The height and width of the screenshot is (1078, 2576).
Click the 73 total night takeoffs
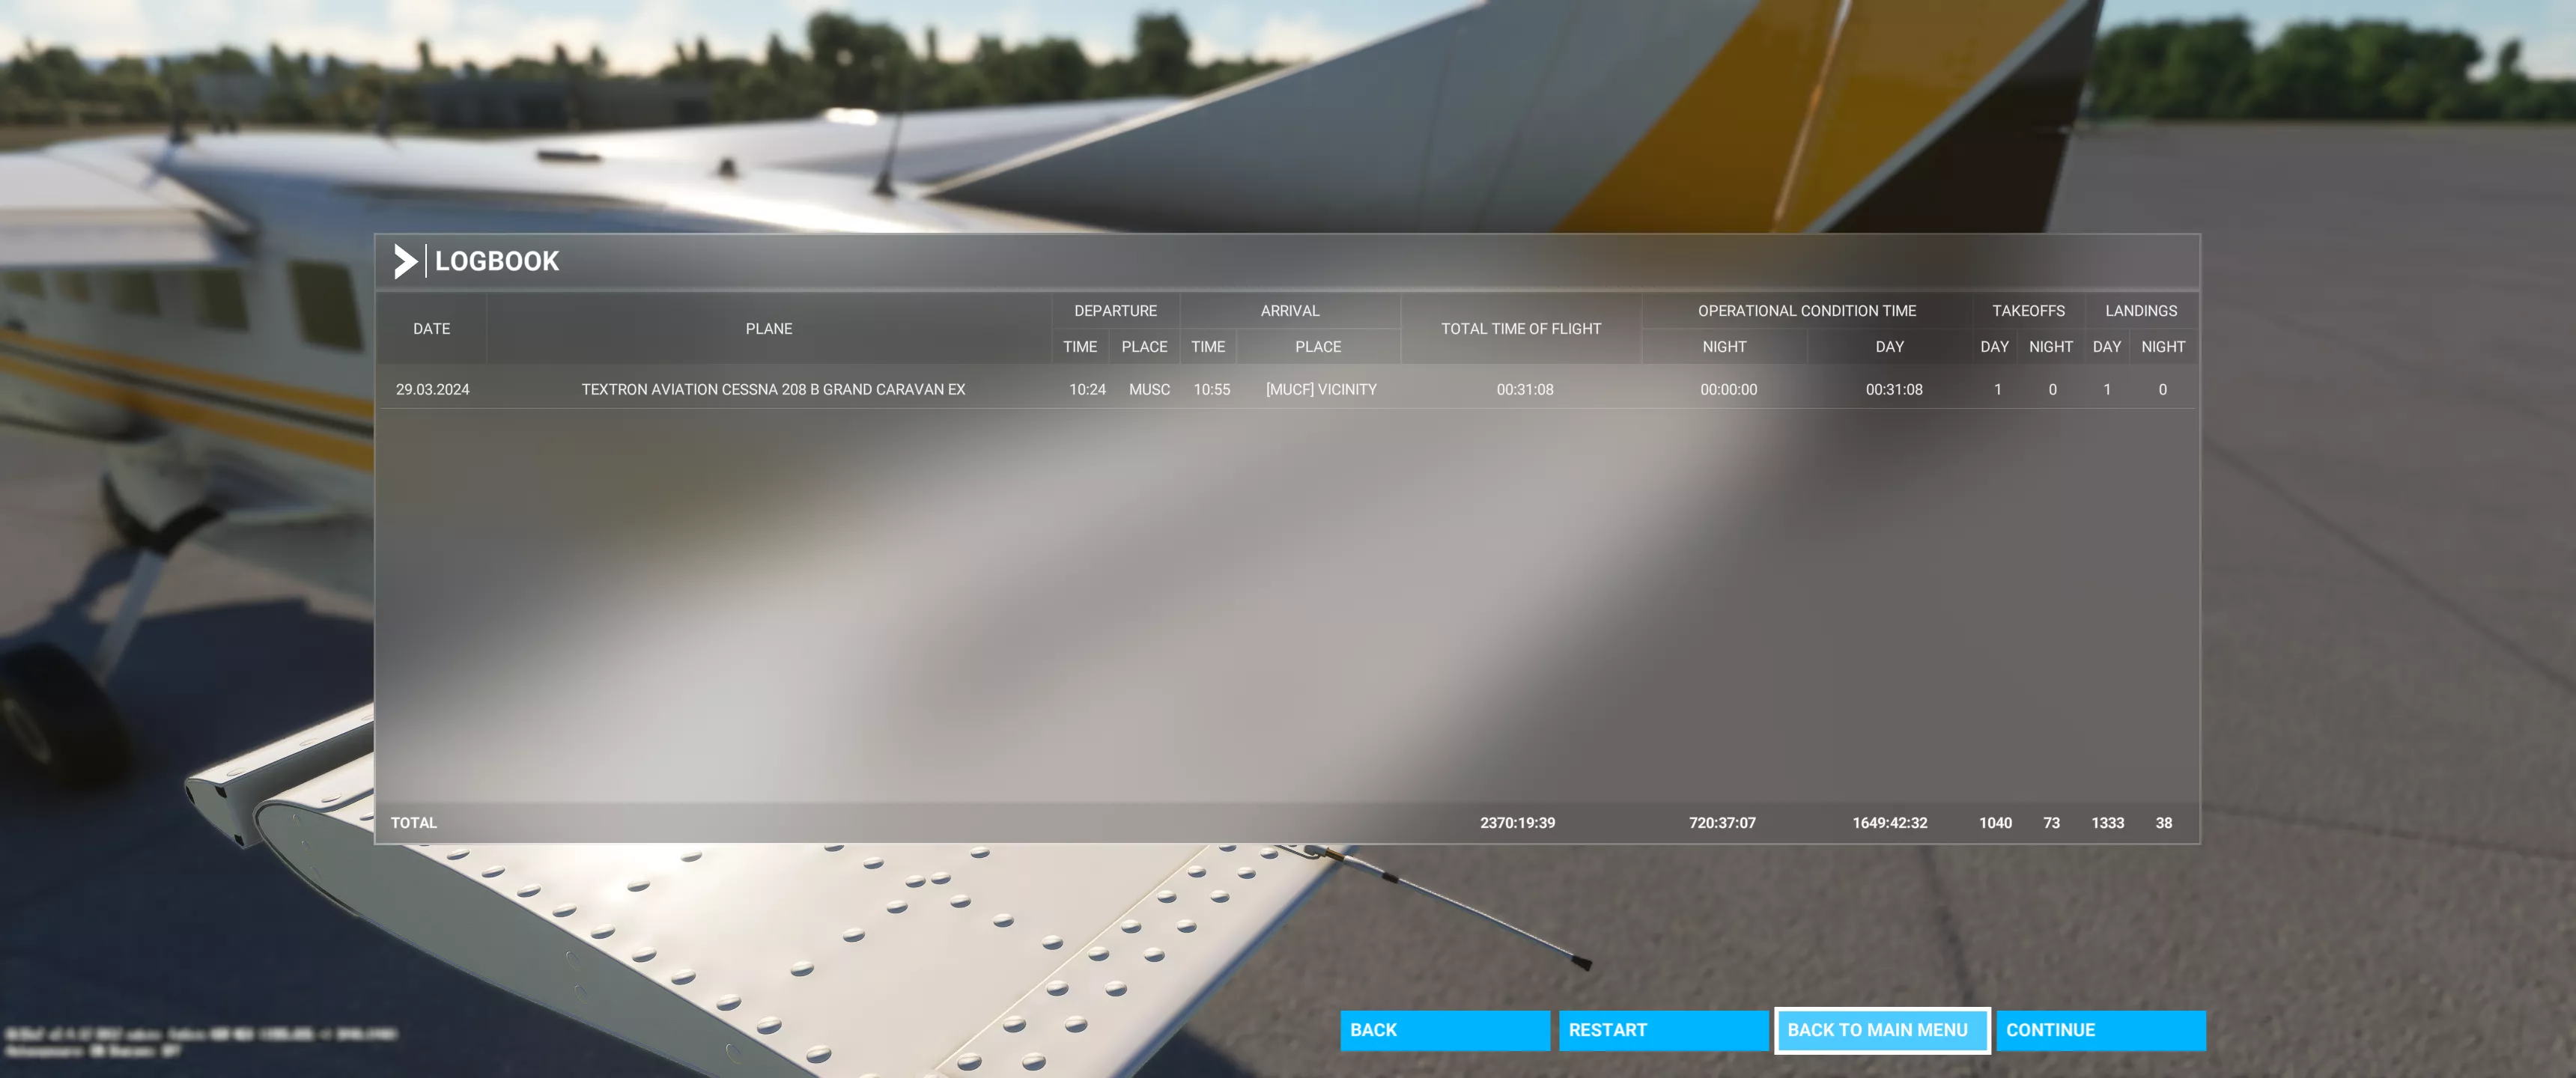coord(2051,823)
